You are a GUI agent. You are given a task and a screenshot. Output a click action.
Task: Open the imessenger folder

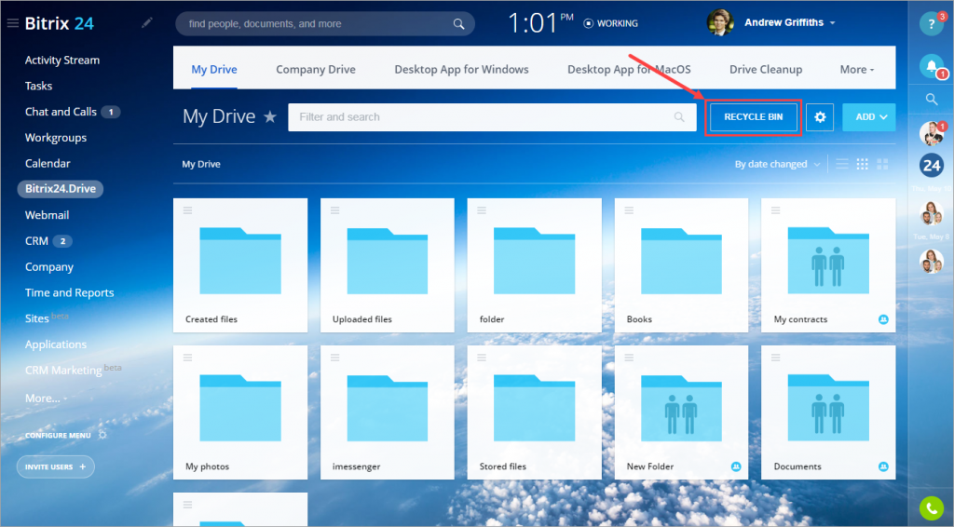(387, 412)
